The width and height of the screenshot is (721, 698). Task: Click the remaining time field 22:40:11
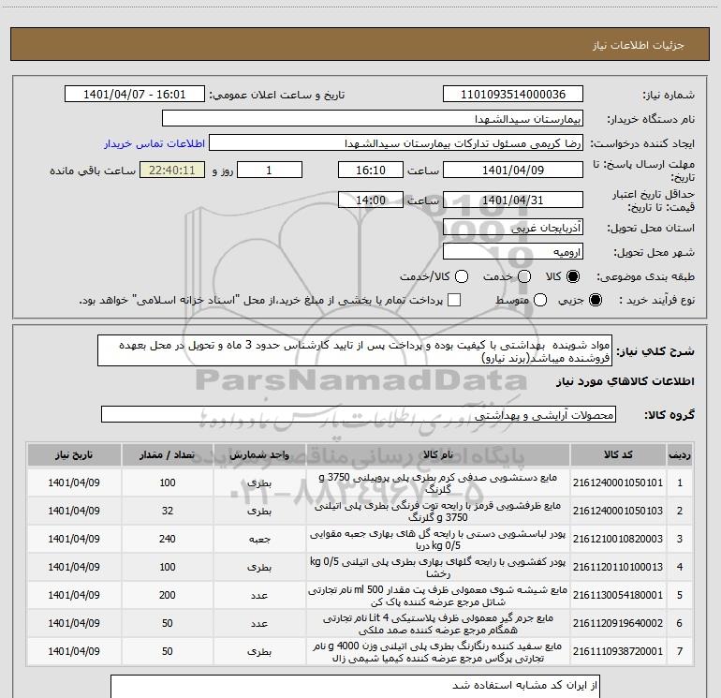point(172,170)
